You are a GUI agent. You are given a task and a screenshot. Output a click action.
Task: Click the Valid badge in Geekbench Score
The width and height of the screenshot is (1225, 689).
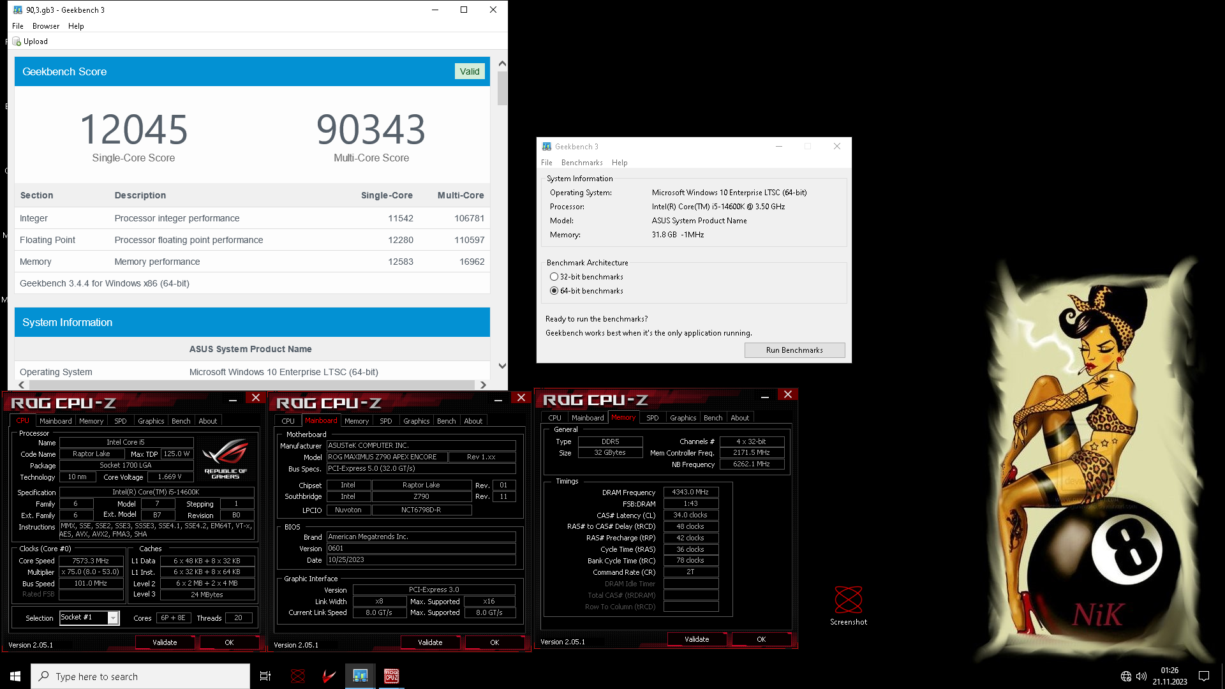coord(470,71)
